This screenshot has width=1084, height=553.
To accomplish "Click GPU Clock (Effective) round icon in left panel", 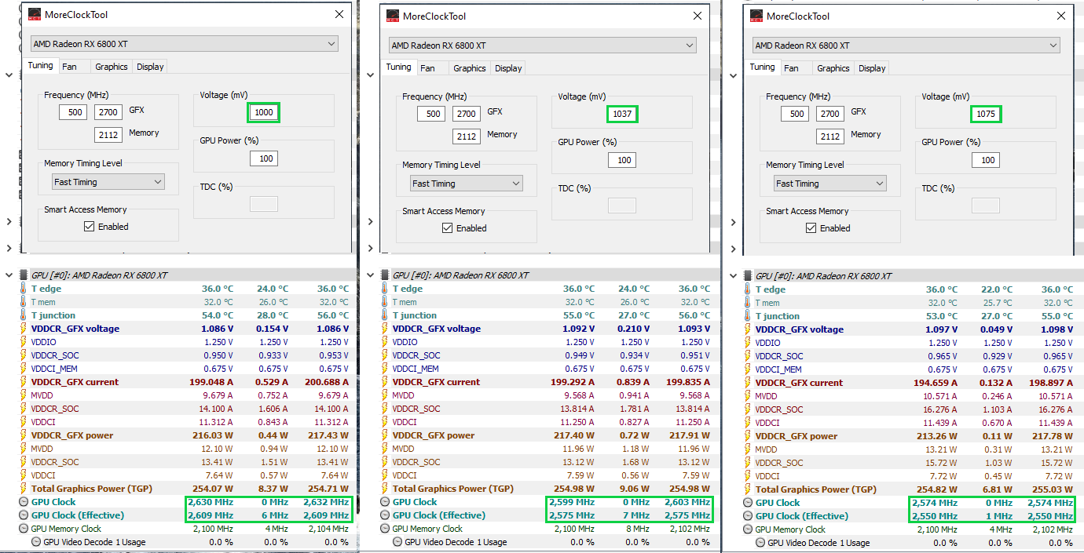I will (x=23, y=515).
